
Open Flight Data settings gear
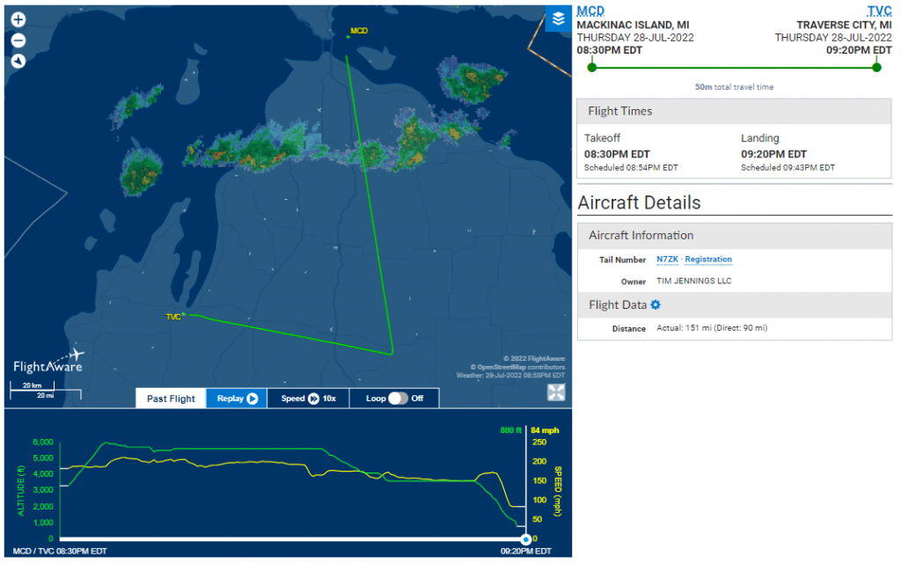[656, 304]
